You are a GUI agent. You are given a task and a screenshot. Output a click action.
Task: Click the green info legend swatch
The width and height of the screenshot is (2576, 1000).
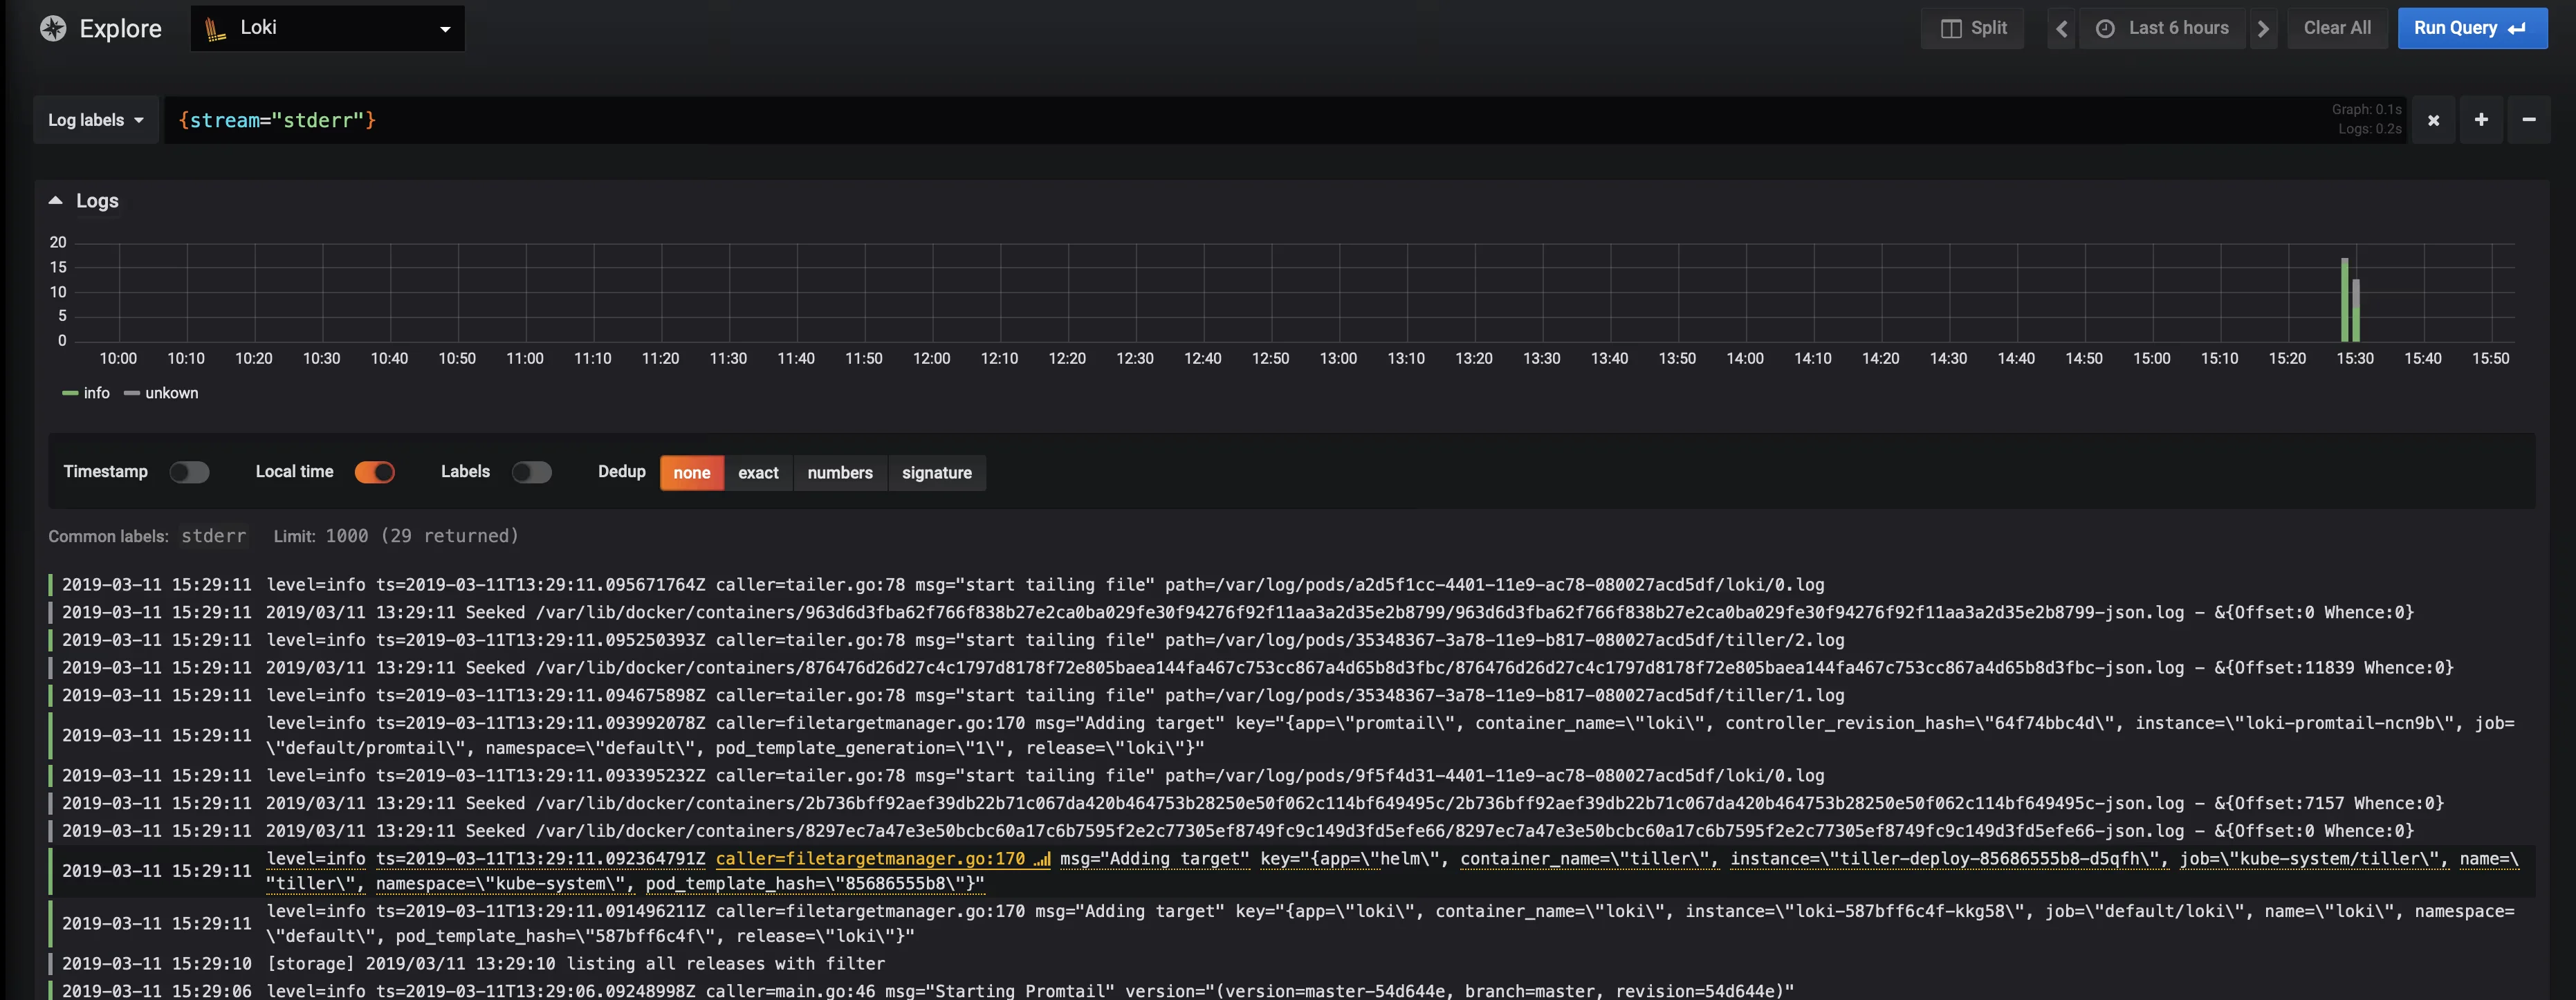[70, 393]
